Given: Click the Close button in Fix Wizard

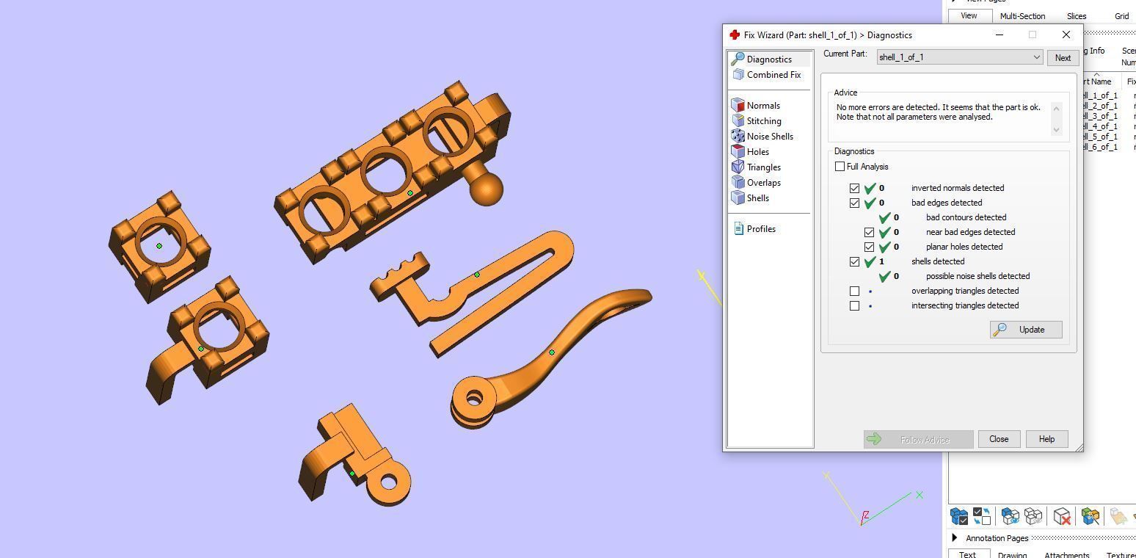Looking at the screenshot, I should pos(999,439).
